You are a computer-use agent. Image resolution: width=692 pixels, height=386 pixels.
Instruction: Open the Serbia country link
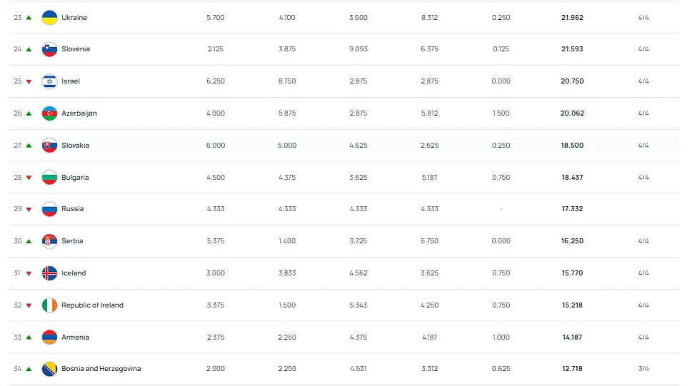point(72,241)
